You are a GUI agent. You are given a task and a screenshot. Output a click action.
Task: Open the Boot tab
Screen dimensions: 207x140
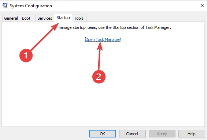click(26, 18)
